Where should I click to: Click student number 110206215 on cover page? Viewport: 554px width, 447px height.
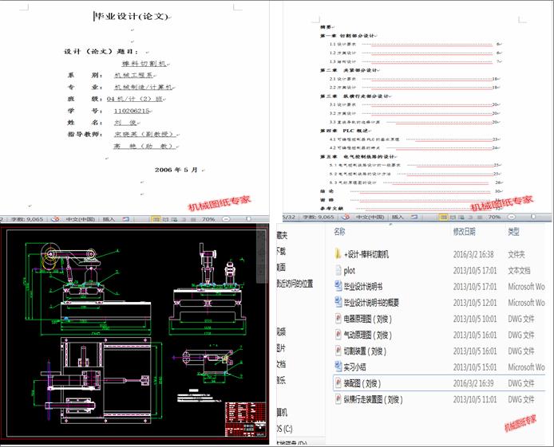click(132, 111)
